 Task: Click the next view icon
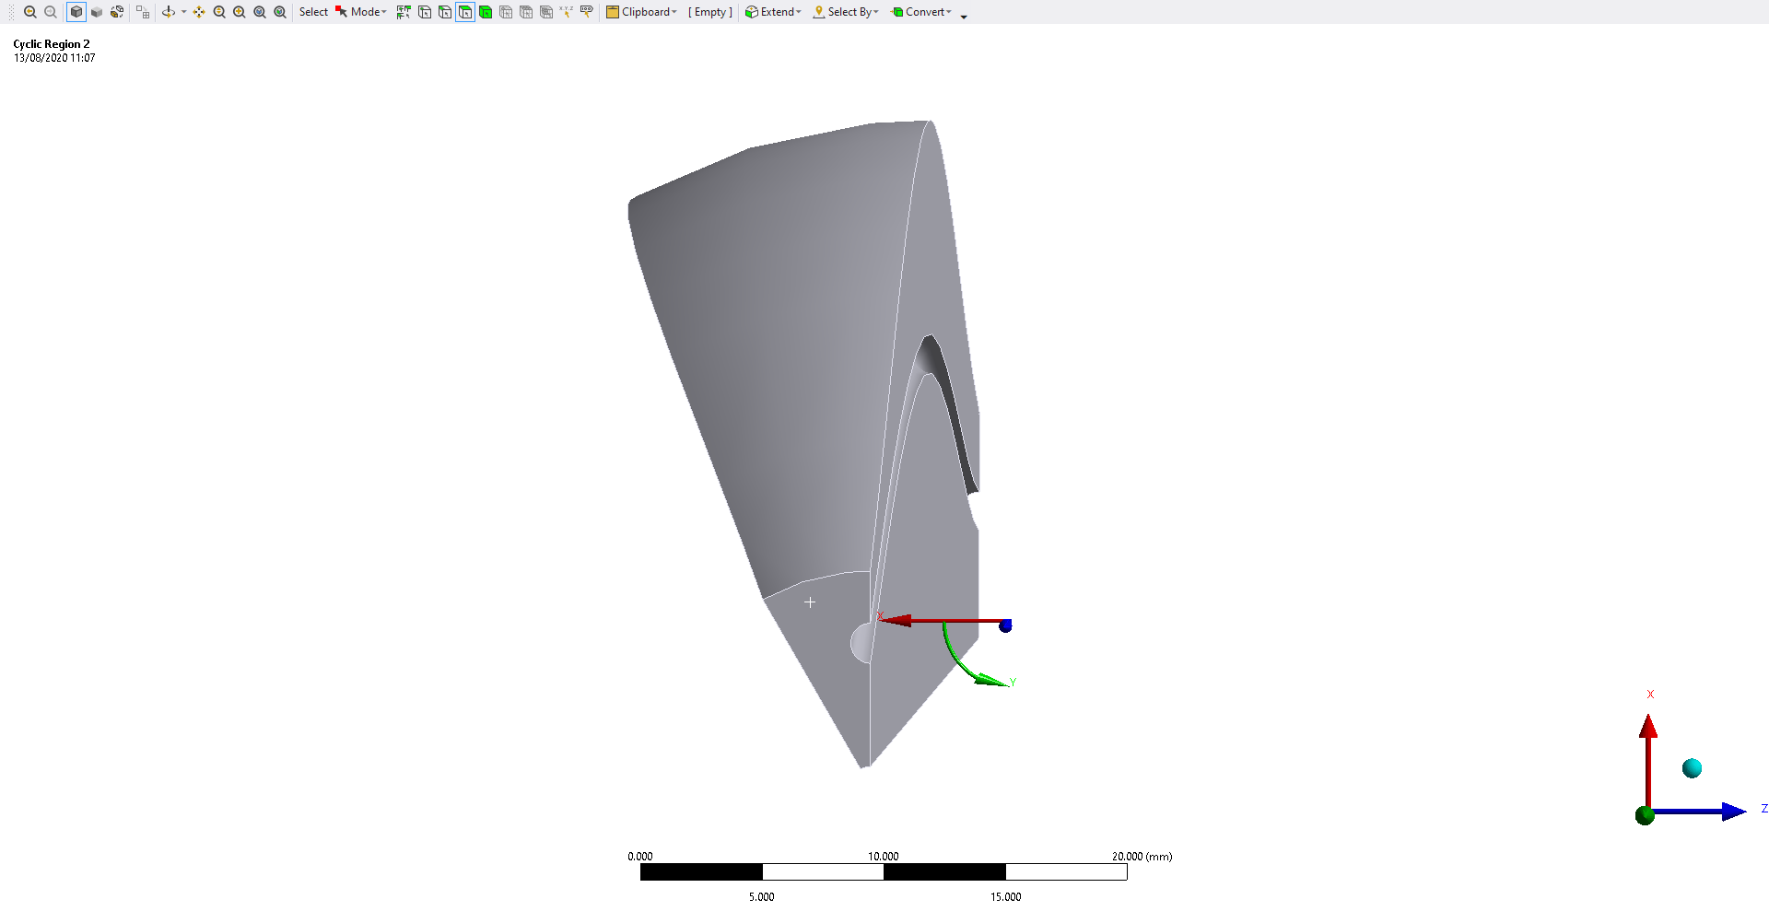coord(51,12)
